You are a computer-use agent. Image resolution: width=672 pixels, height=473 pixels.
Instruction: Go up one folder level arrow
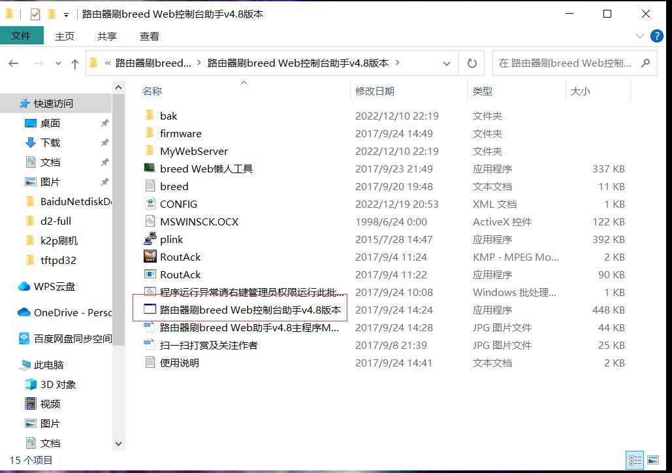[x=75, y=63]
